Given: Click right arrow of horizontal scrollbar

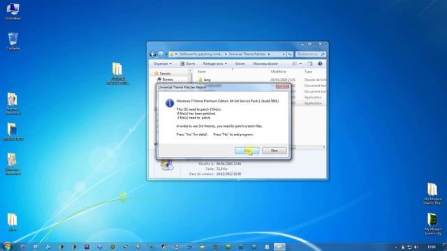Looking at the screenshot, I should coord(324,147).
